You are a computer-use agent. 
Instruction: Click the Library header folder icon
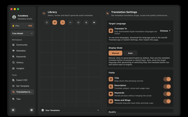point(44,13)
